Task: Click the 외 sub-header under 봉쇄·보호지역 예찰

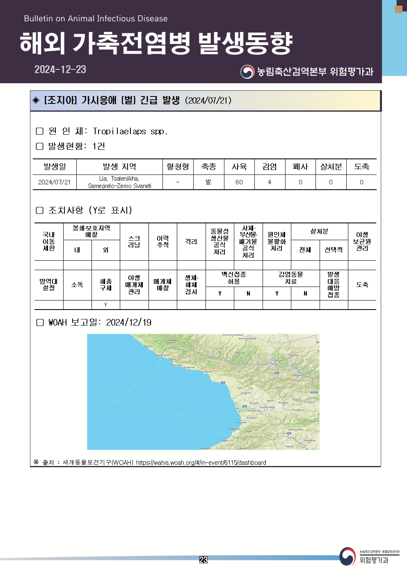Action: pyautogui.click(x=105, y=250)
